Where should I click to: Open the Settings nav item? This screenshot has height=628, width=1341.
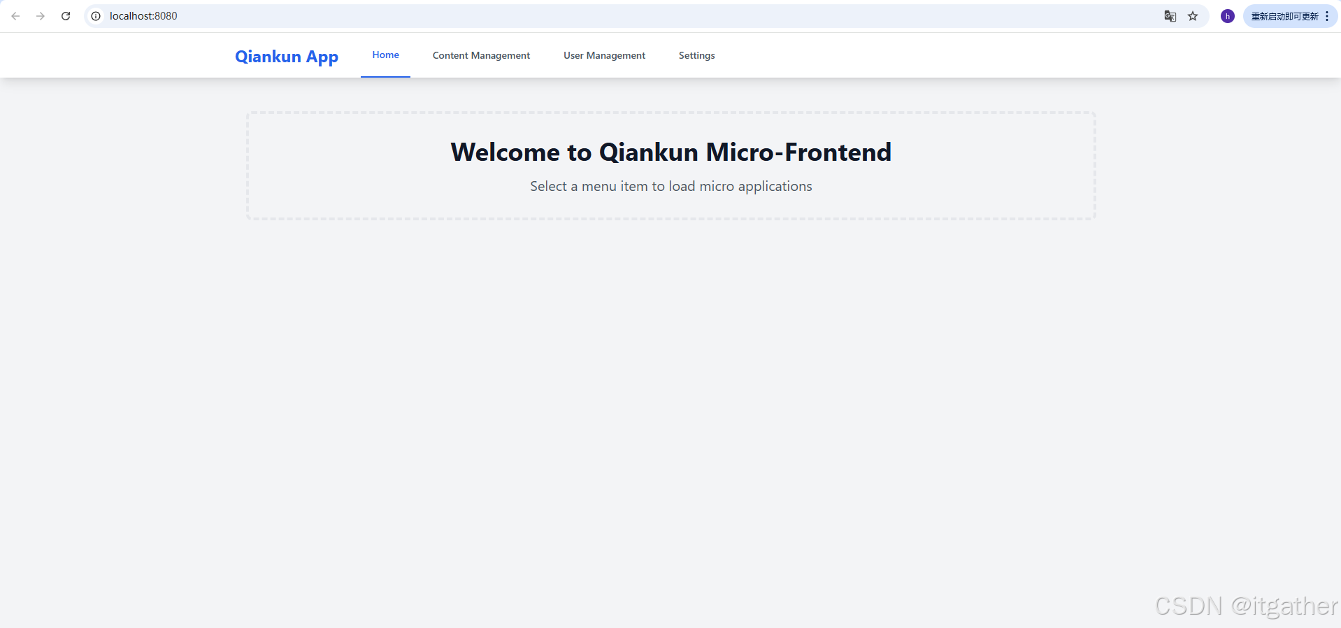pos(696,55)
